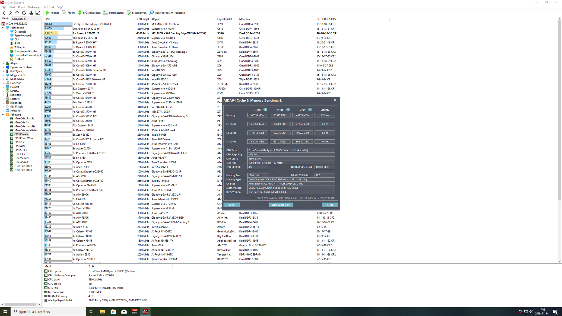This screenshot has width=562, height=316.
Task: Collapse the Számítógép tree node
Action: tap(3, 28)
